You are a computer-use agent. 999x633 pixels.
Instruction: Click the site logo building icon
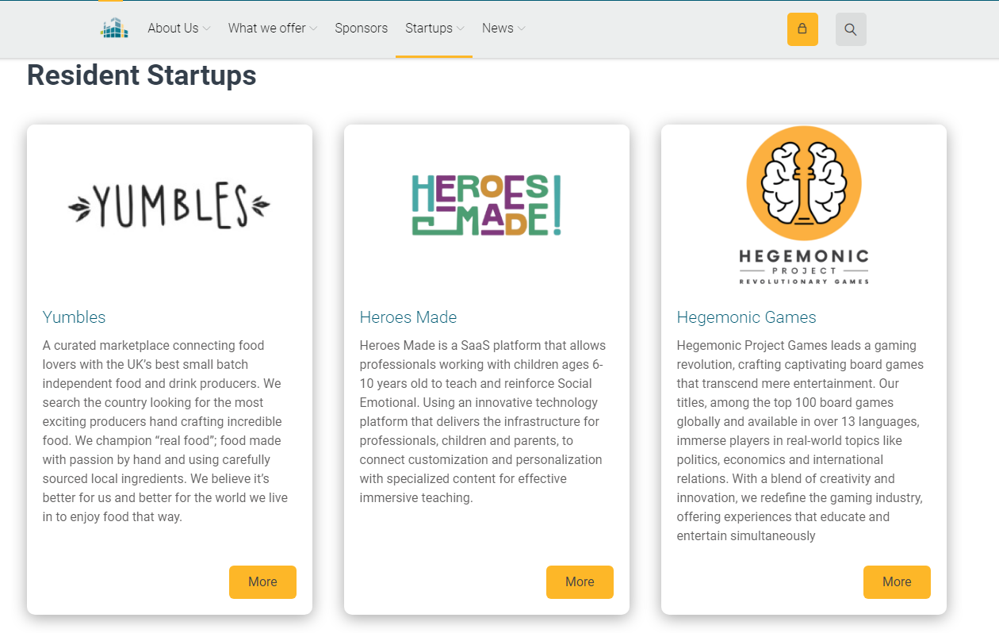[x=114, y=29]
